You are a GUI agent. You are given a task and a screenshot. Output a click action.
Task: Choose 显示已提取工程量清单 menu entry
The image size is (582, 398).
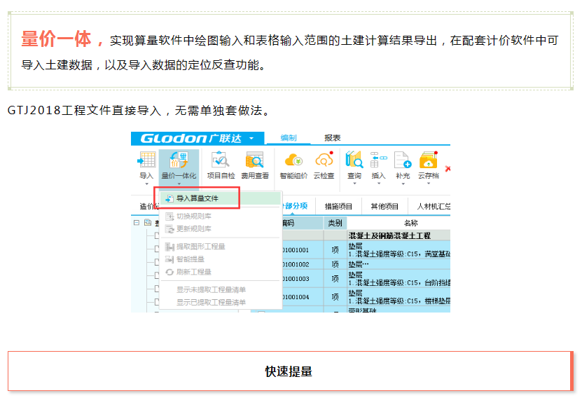221,302
